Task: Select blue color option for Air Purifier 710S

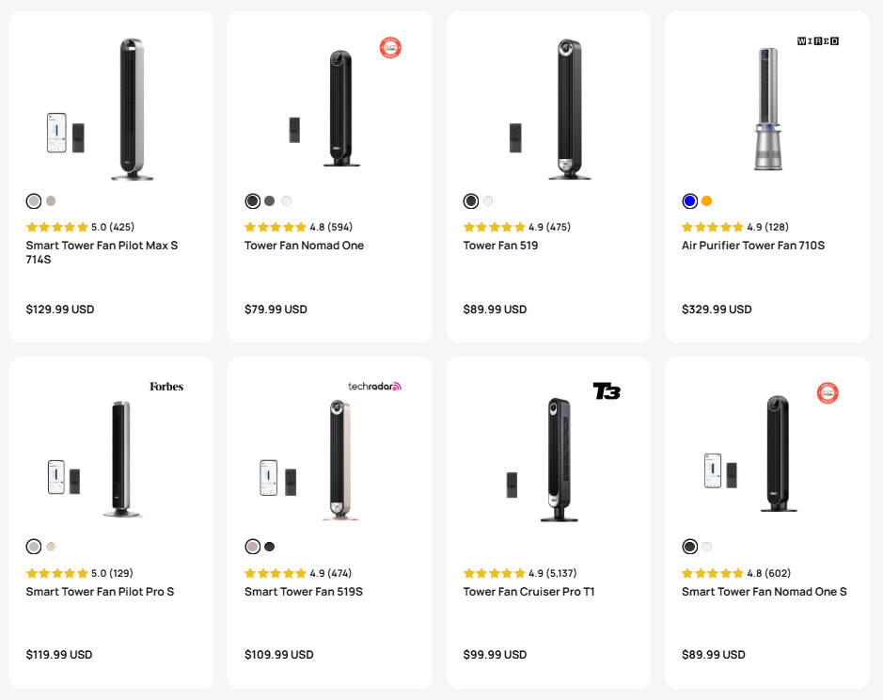Action: point(689,200)
